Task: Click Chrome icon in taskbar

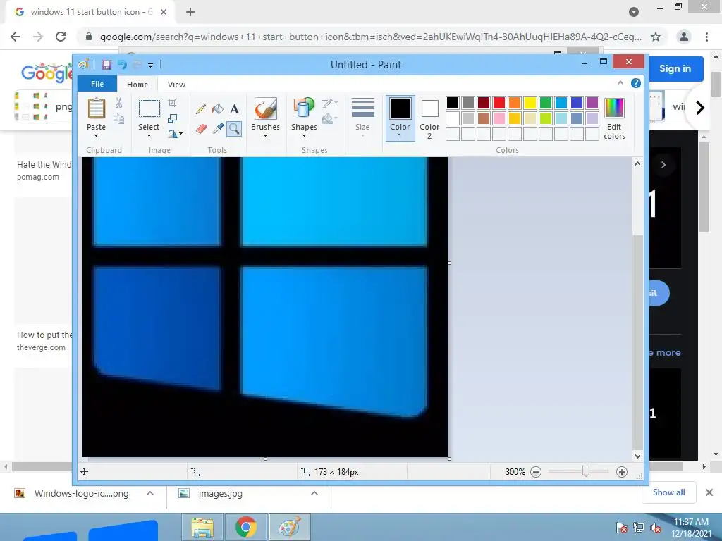Action: pyautogui.click(x=246, y=527)
